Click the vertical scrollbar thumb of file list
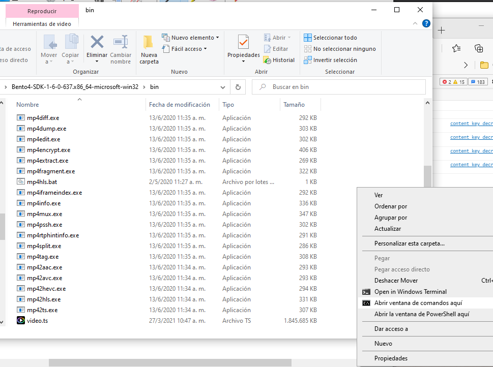 click(x=427, y=176)
